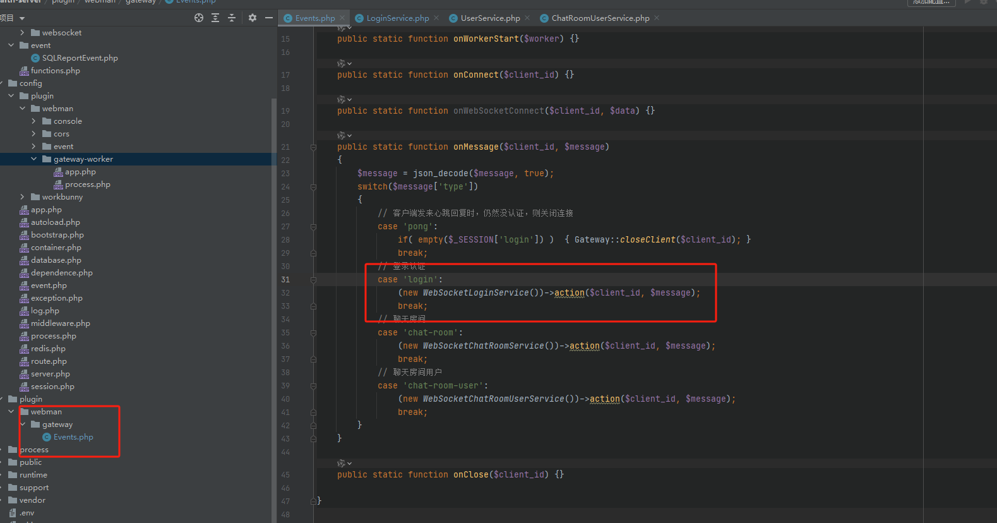Click the folder icon of gateway-worker
The image size is (997, 523).
47,159
